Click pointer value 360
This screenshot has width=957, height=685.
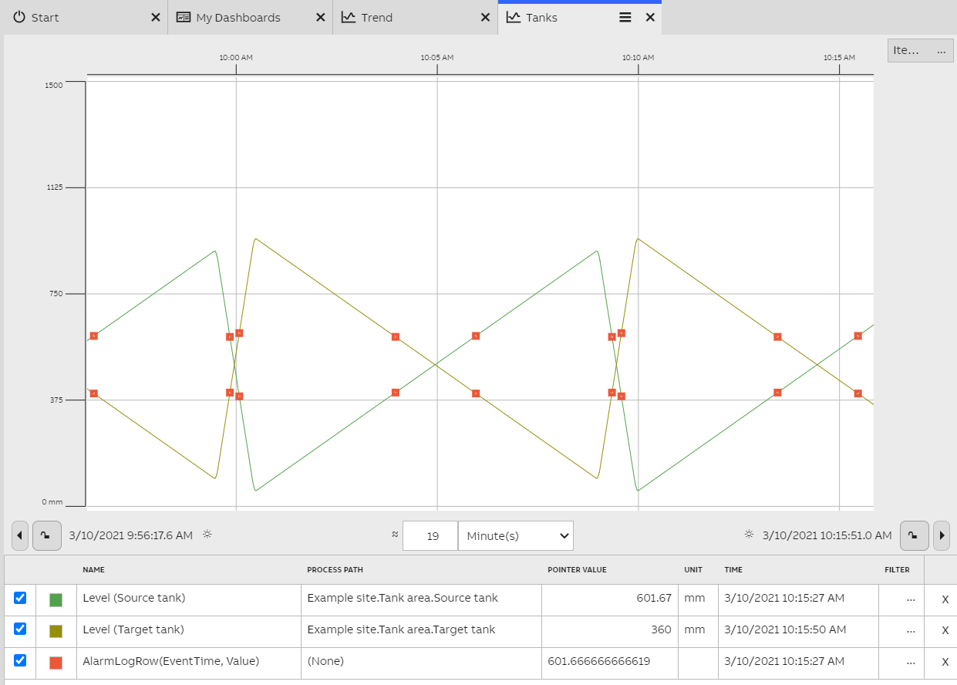pos(661,629)
